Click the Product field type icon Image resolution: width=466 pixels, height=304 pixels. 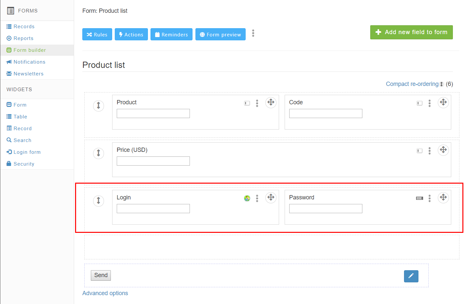coord(247,103)
